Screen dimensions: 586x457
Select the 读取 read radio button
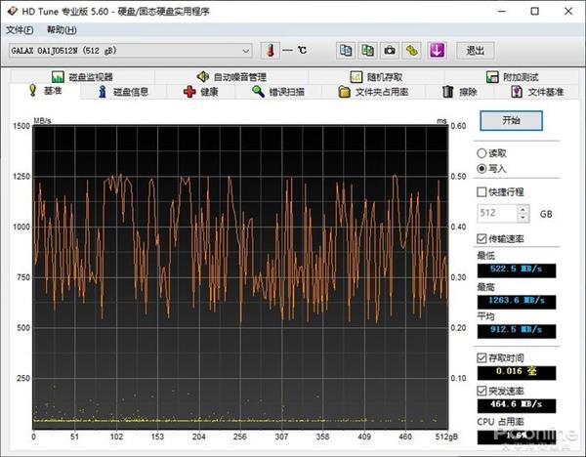coord(481,153)
